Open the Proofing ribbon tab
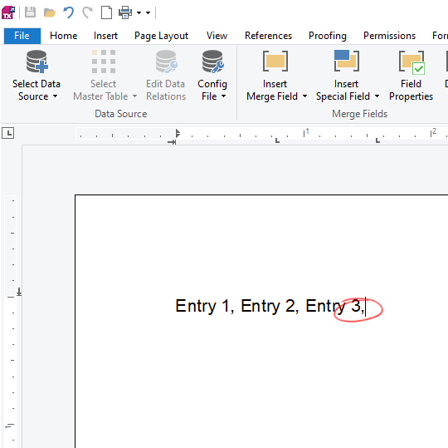Screen dimensions: 448x448 point(328,36)
